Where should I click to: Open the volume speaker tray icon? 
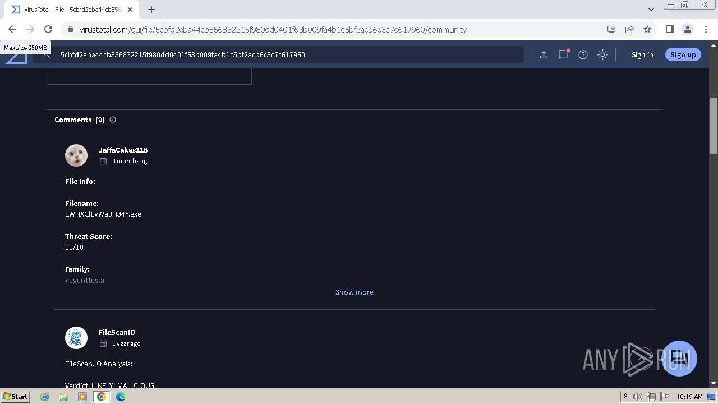(x=638, y=397)
